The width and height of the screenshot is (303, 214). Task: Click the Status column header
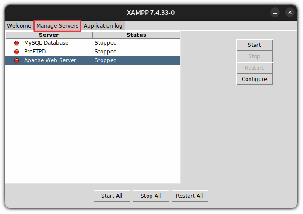point(137,35)
